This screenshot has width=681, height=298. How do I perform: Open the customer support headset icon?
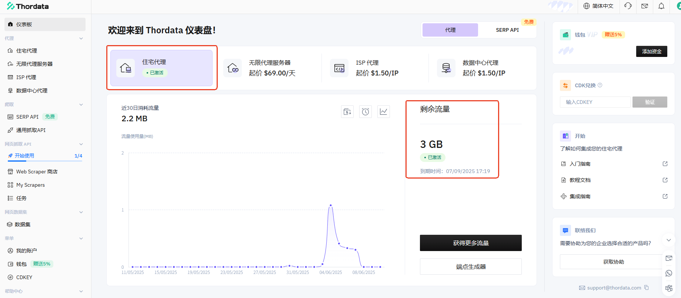coord(628,6)
